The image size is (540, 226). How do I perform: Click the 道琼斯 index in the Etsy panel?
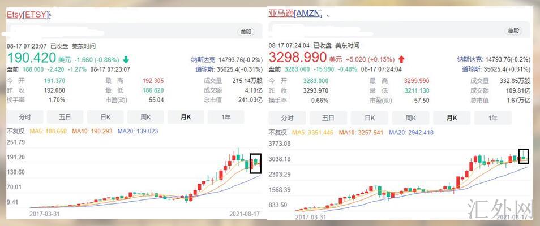229,69
